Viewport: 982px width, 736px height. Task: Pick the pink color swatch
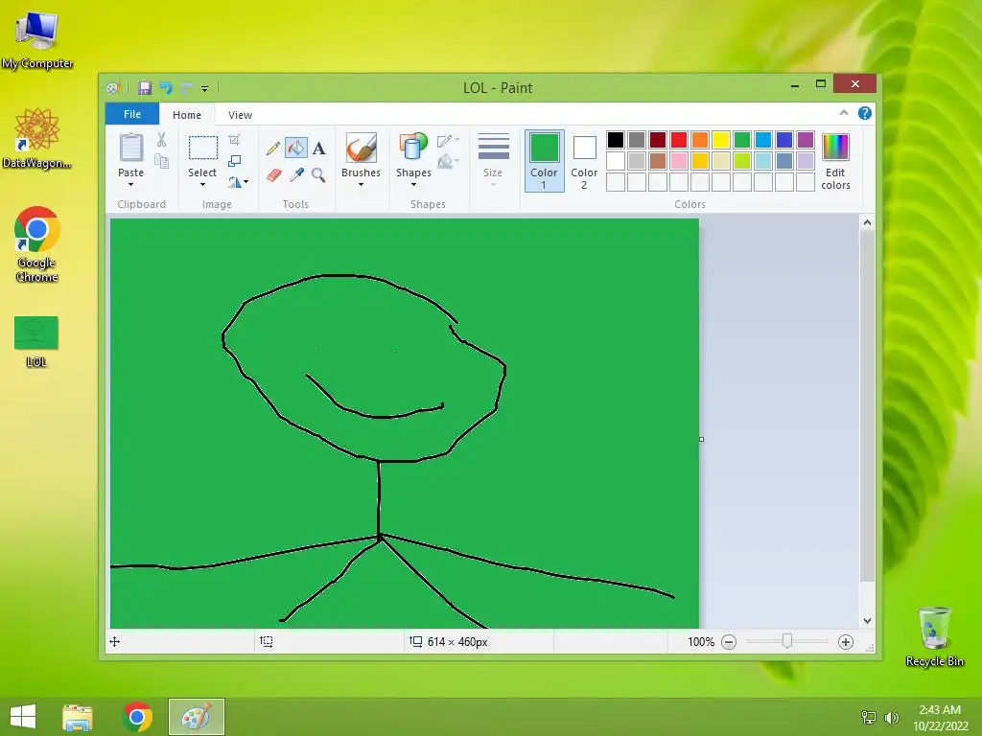[x=679, y=161]
